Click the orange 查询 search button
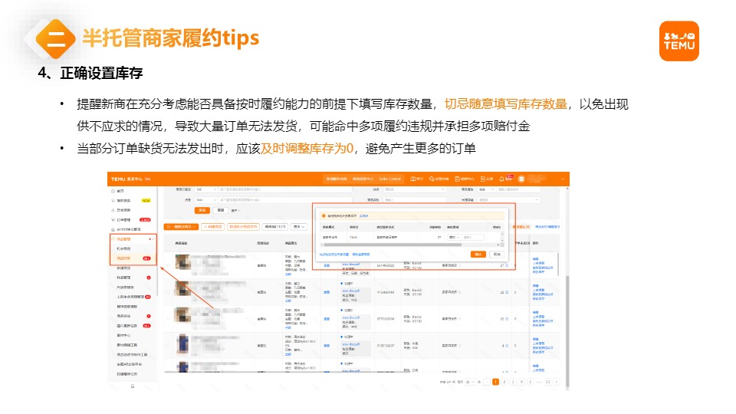This screenshot has height=414, width=736. [x=202, y=209]
